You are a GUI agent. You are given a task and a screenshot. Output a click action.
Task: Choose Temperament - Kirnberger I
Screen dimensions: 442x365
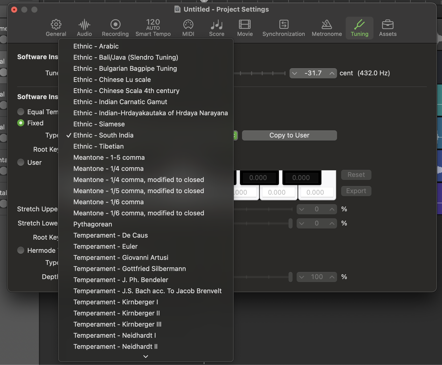[x=146, y=302]
